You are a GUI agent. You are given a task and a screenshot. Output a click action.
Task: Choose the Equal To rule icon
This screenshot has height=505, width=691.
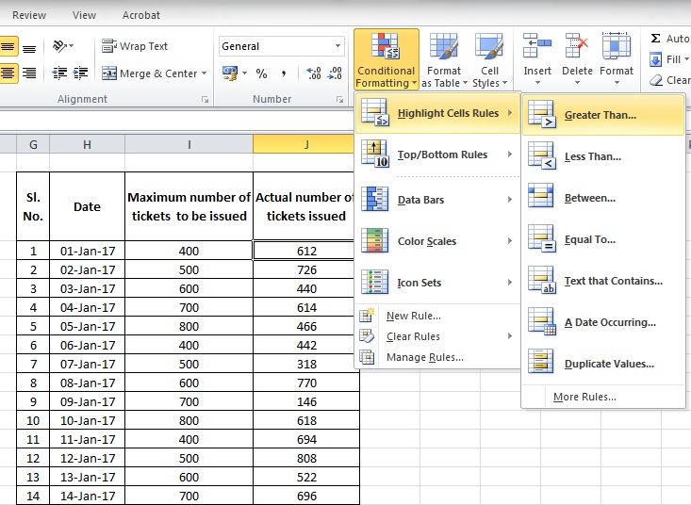pos(542,238)
